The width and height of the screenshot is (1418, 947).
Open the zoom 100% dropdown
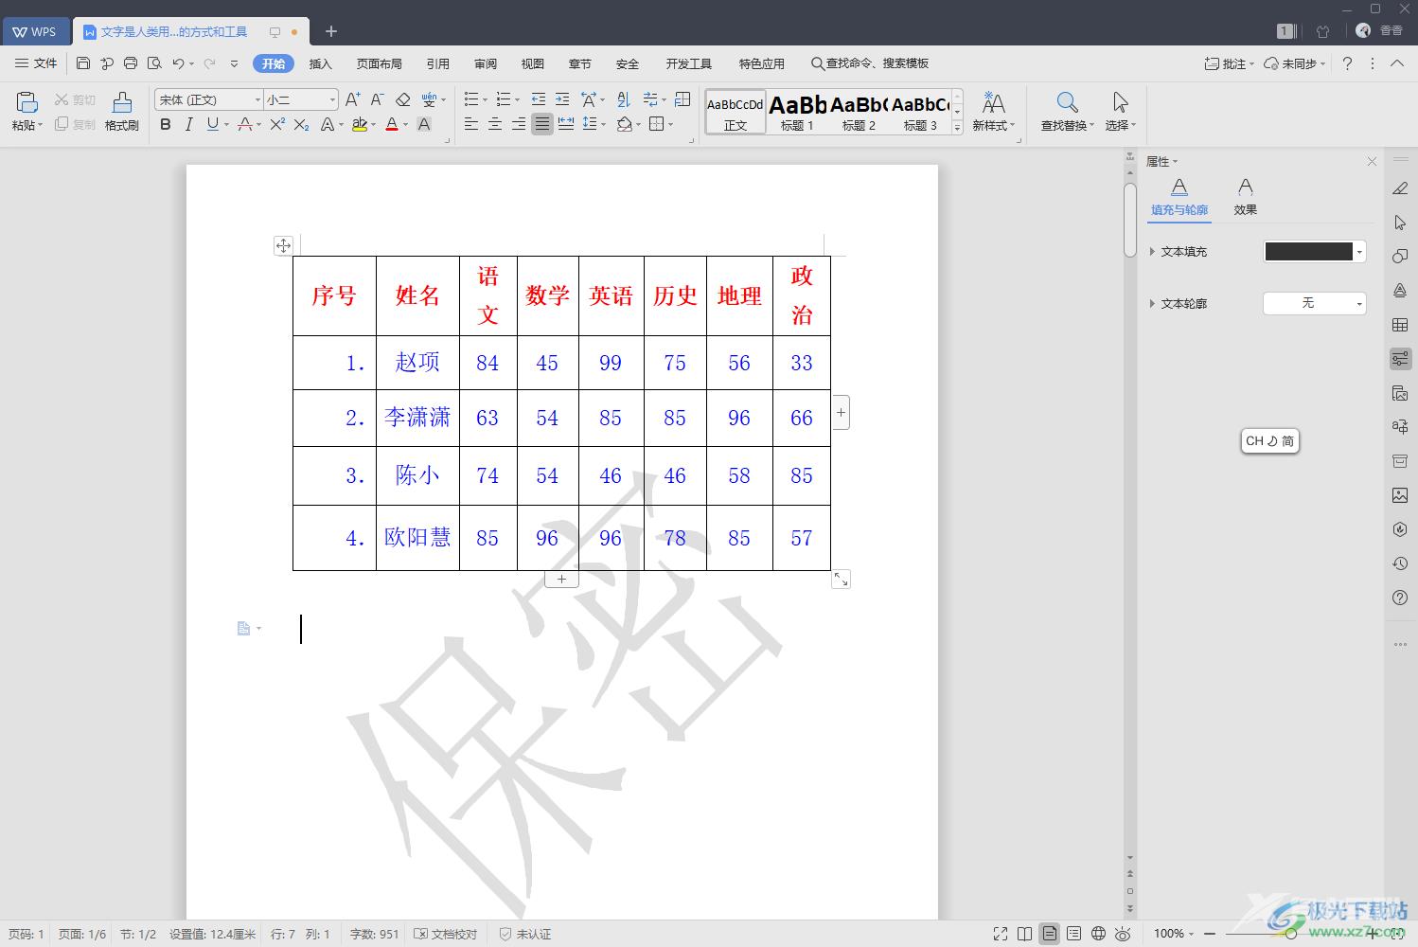click(x=1174, y=934)
